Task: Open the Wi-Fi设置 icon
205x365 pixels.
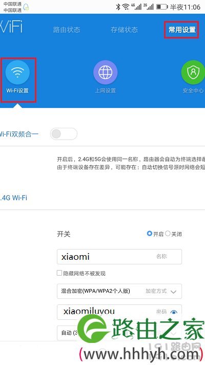Action: pyautogui.click(x=17, y=72)
